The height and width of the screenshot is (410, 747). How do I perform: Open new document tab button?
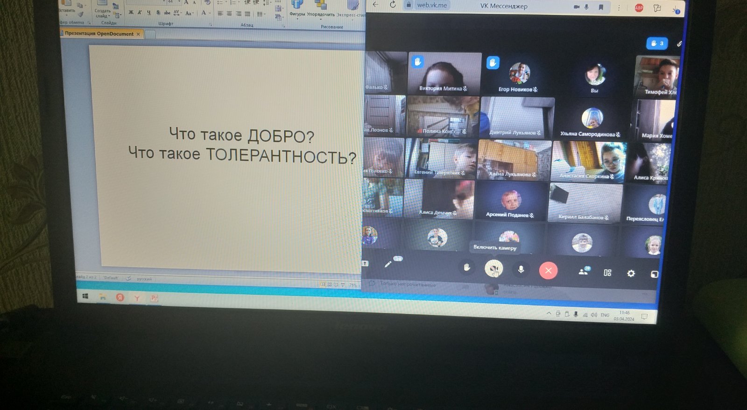(150, 34)
